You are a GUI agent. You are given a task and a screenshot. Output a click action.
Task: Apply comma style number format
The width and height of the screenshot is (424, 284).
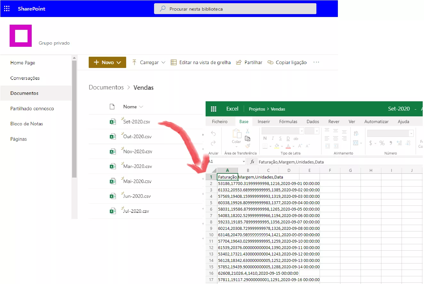tap(391, 143)
